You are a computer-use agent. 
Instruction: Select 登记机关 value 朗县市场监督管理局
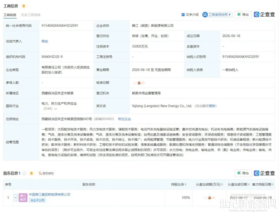146,93
